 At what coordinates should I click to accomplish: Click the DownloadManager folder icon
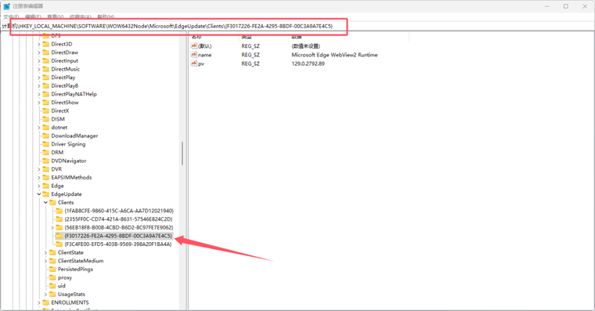46,136
